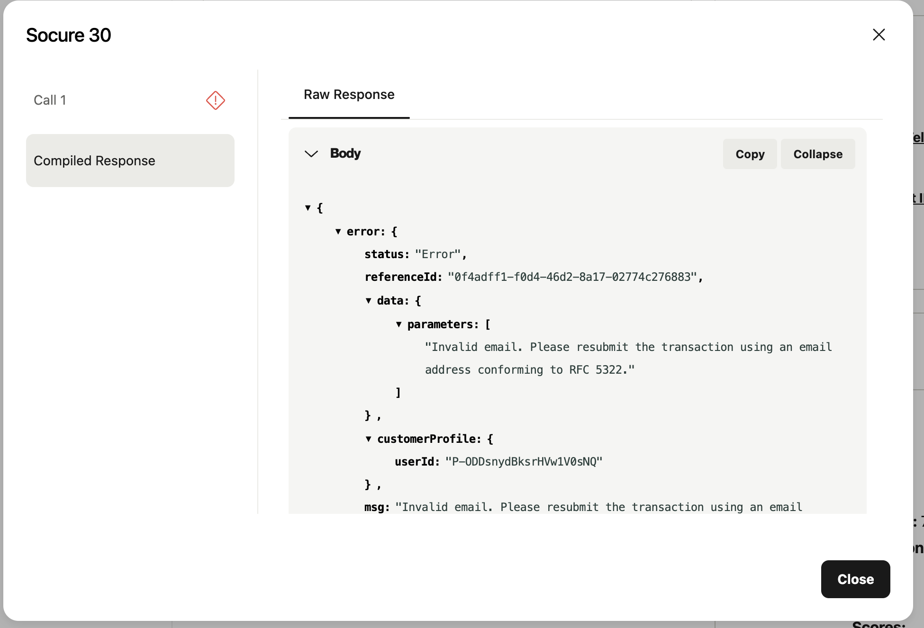Collapse the Body section chevron

[x=311, y=154]
